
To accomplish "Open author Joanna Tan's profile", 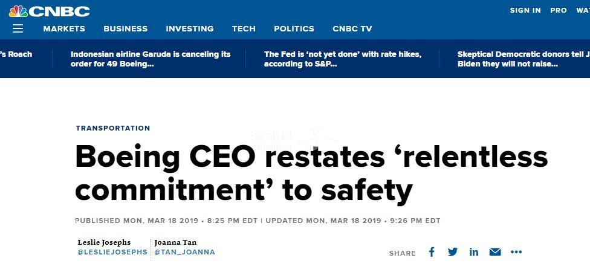I will click(175, 242).
